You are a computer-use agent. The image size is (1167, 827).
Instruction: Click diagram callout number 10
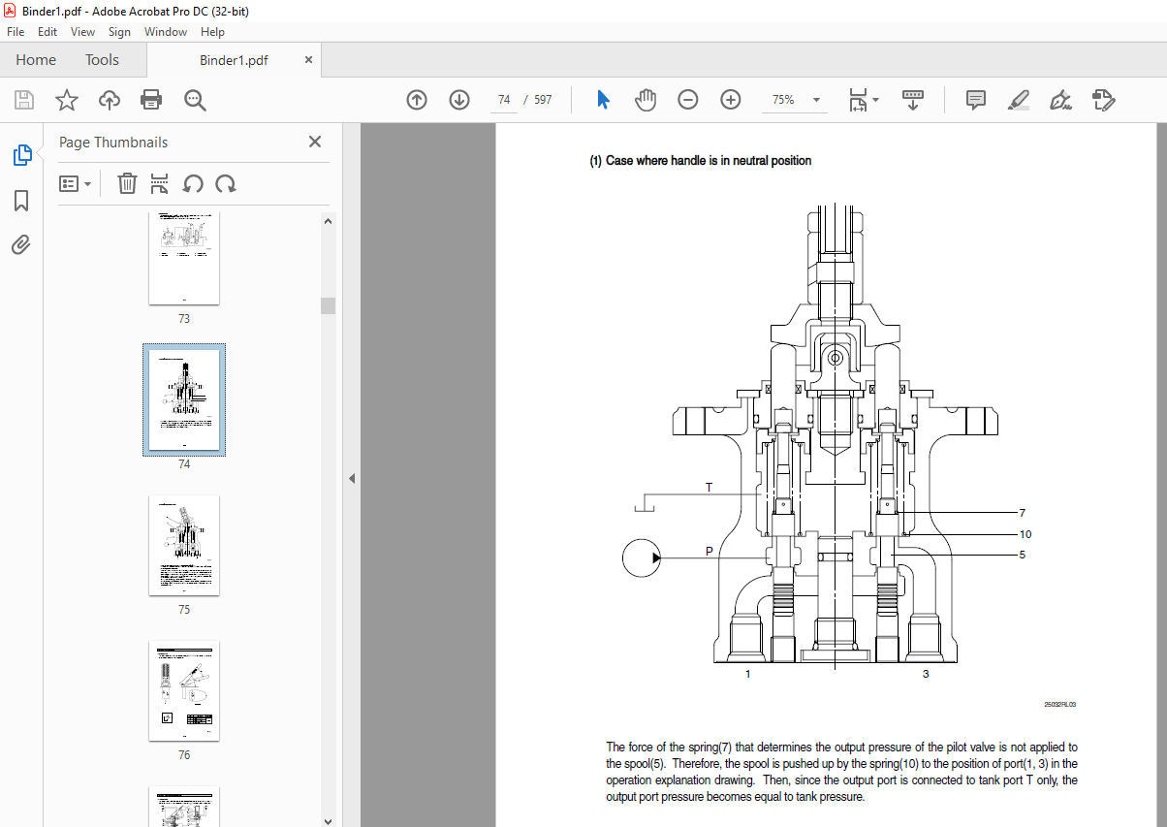1025,534
